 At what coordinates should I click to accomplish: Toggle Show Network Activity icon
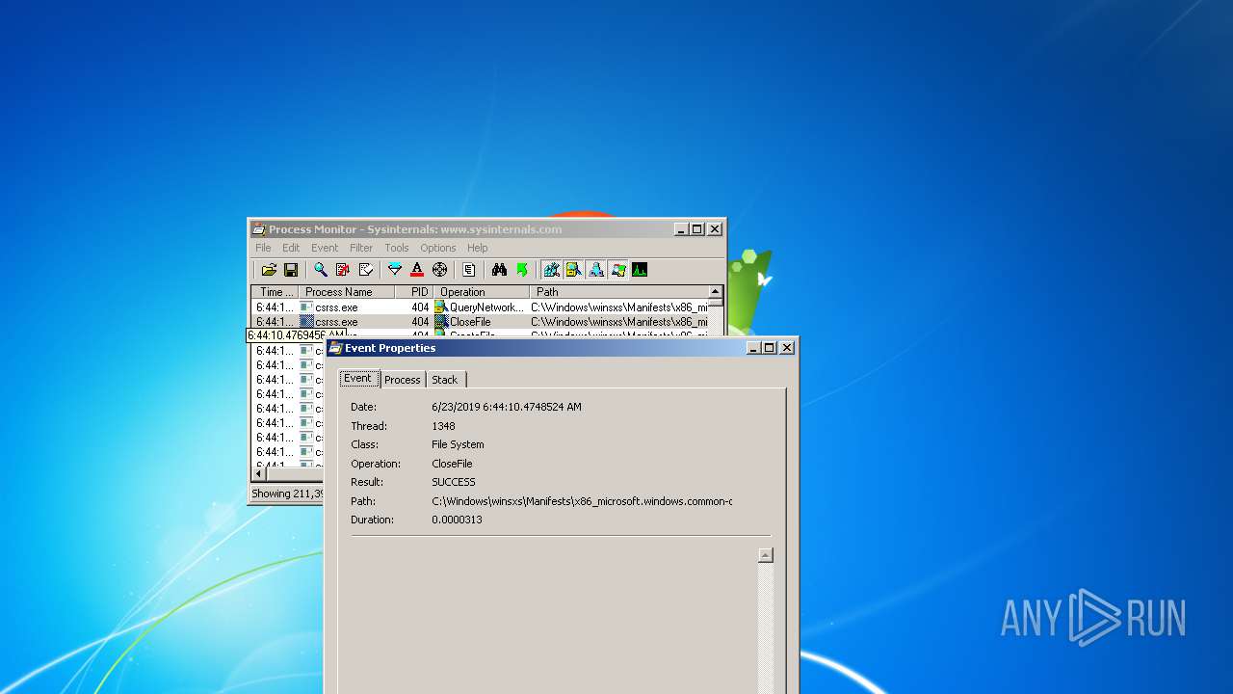pos(595,270)
